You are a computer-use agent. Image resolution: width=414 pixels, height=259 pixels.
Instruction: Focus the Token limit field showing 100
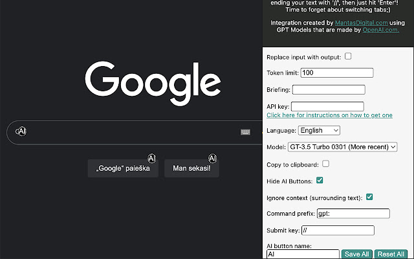click(337, 73)
